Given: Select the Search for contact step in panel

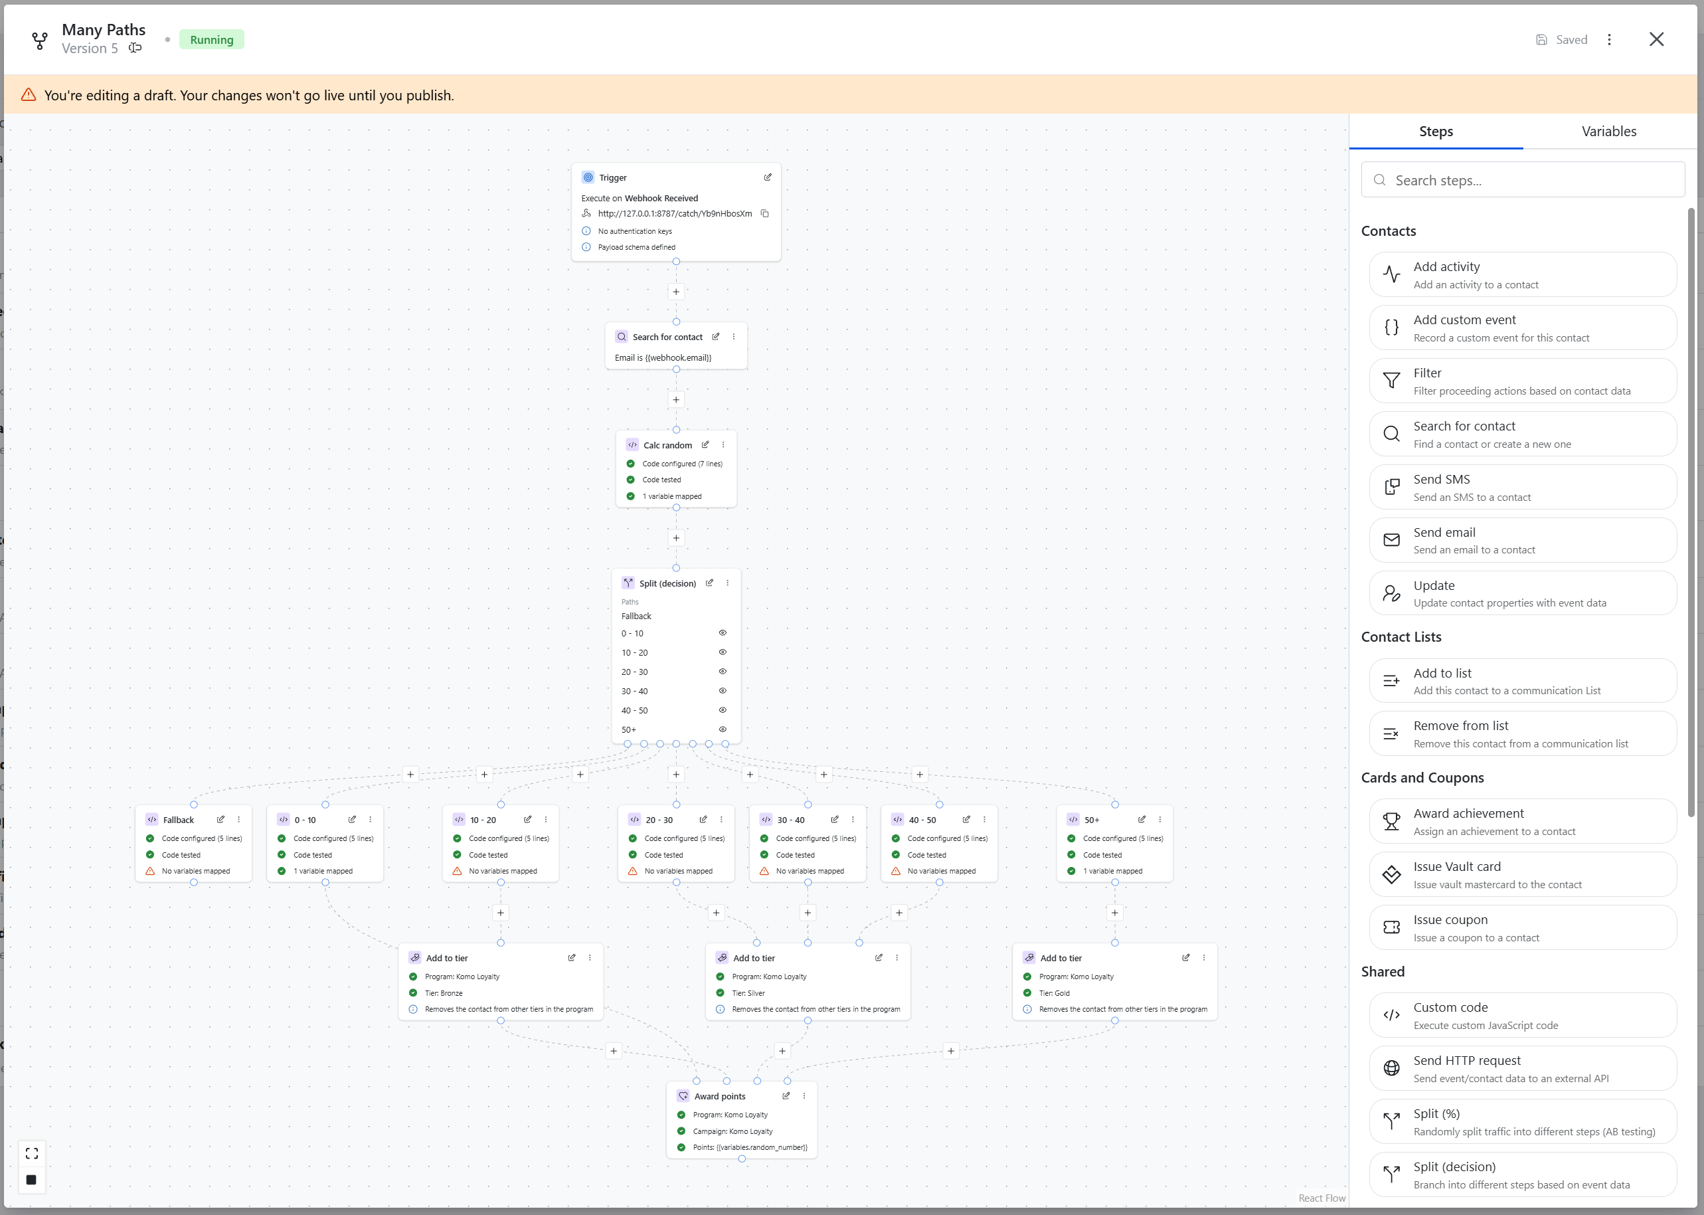Looking at the screenshot, I should (1522, 434).
